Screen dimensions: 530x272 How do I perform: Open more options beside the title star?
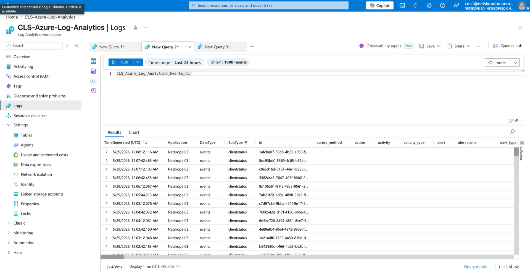pos(145,28)
